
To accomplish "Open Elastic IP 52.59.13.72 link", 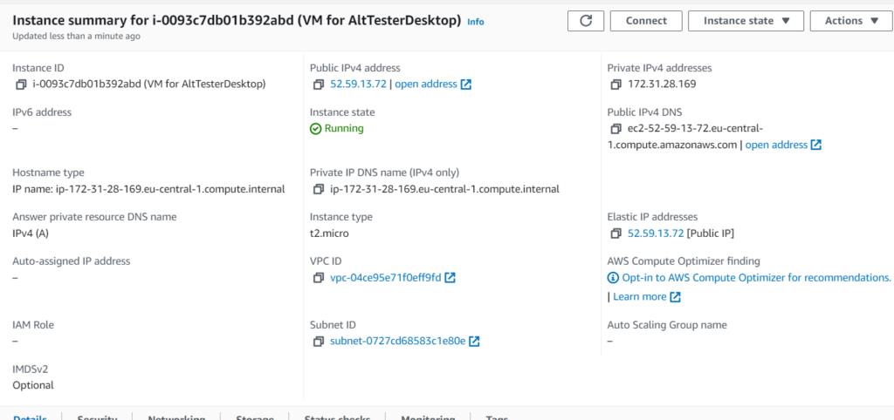I will point(656,234).
